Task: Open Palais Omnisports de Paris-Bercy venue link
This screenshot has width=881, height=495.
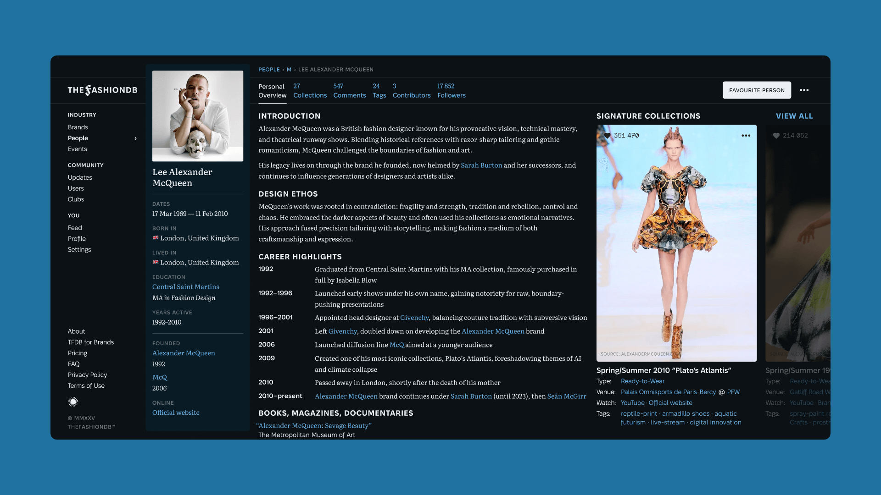Action: [668, 392]
